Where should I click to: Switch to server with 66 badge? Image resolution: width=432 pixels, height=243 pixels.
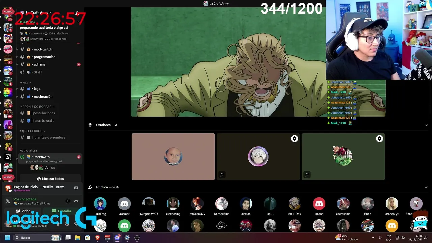[x=8, y=167]
